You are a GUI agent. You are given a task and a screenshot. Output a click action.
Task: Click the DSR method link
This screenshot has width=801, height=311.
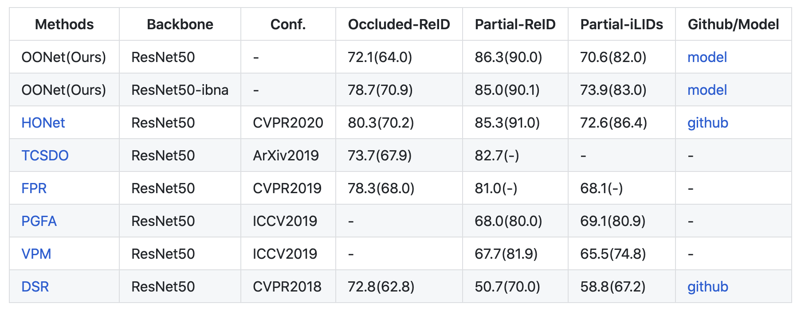(x=35, y=287)
